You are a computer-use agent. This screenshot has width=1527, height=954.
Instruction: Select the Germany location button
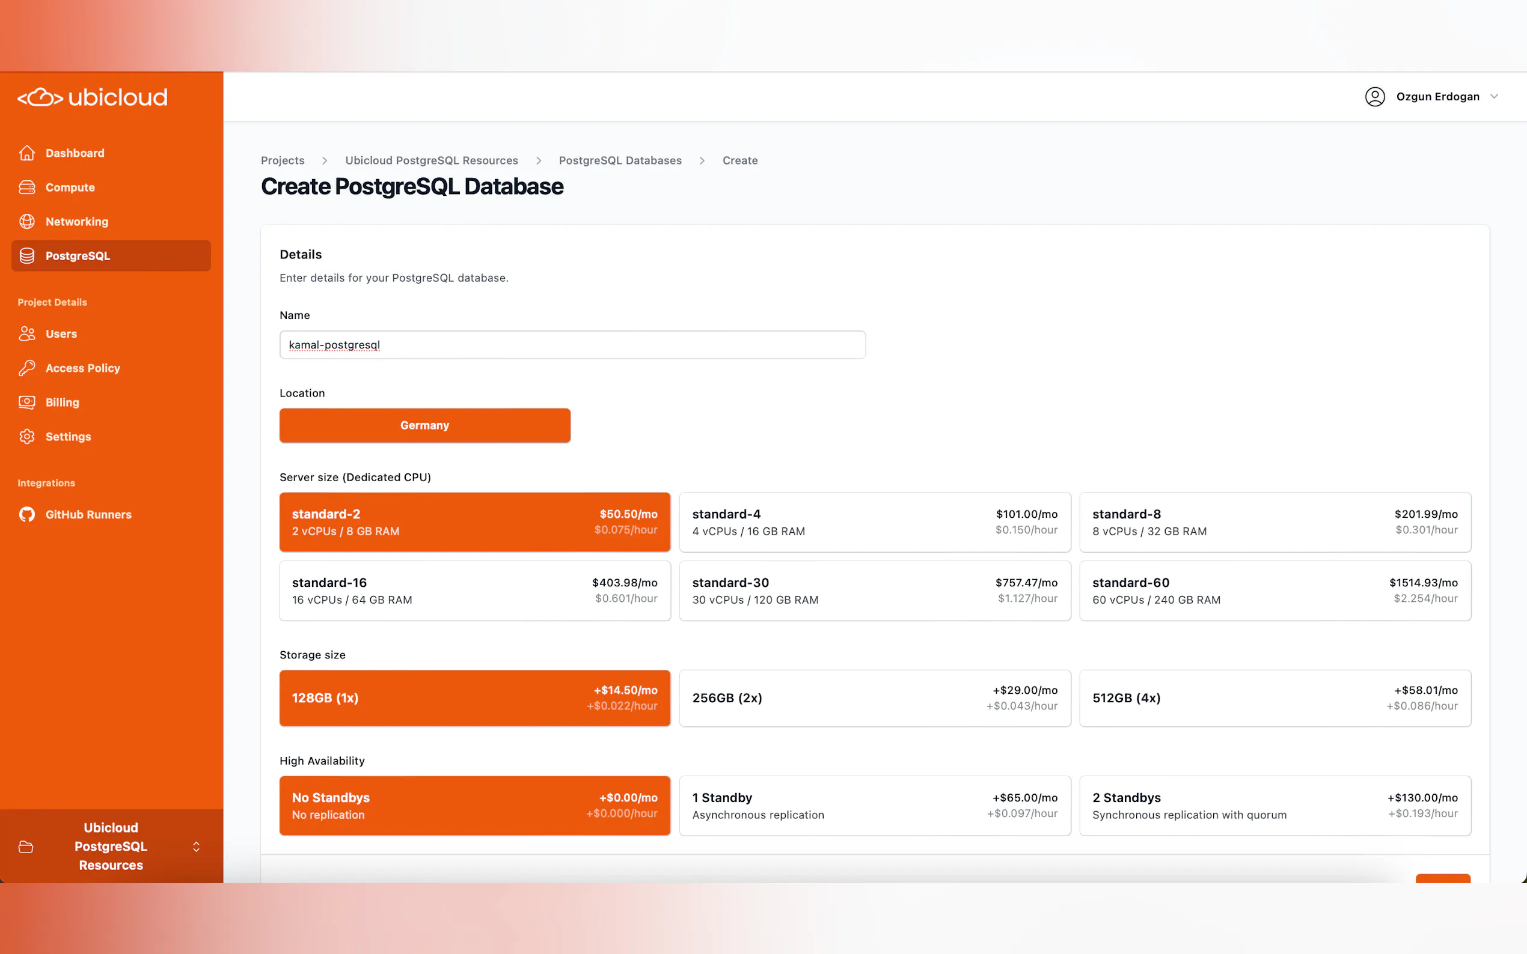coord(424,425)
